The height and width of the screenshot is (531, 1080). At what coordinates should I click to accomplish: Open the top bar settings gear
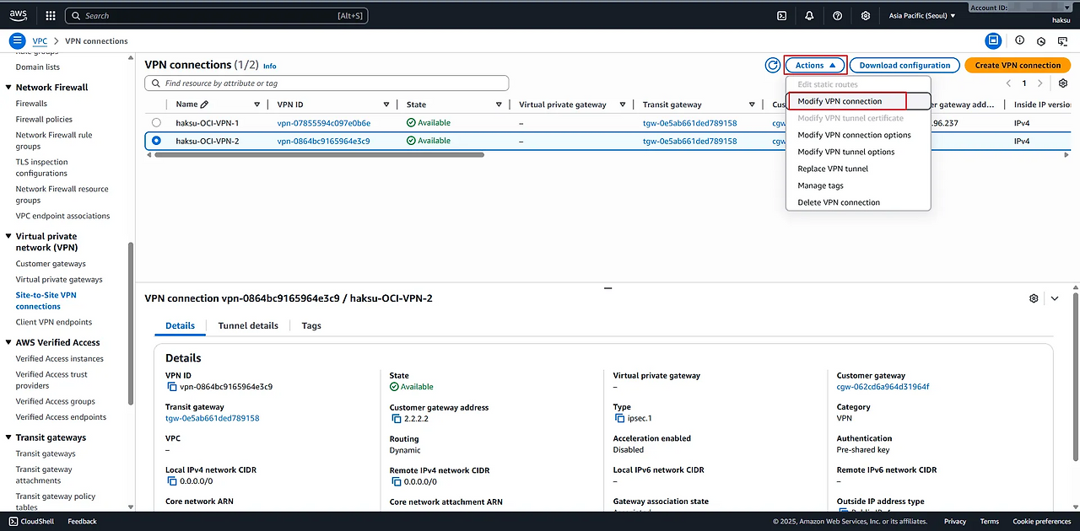click(865, 15)
